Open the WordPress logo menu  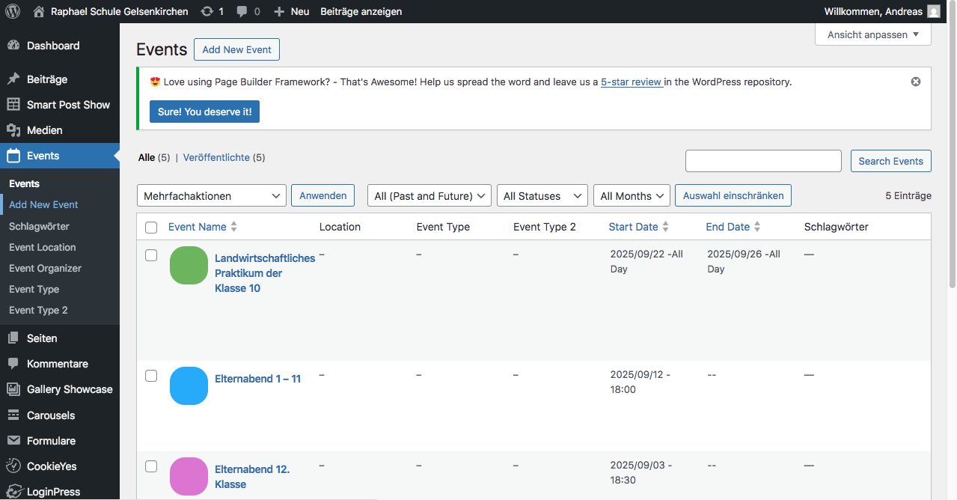click(13, 11)
